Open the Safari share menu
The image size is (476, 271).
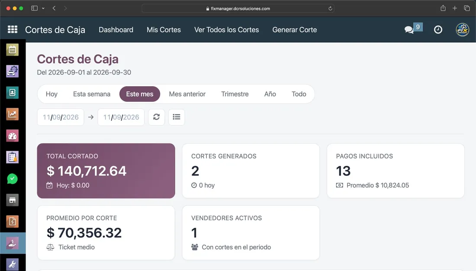coord(443,8)
